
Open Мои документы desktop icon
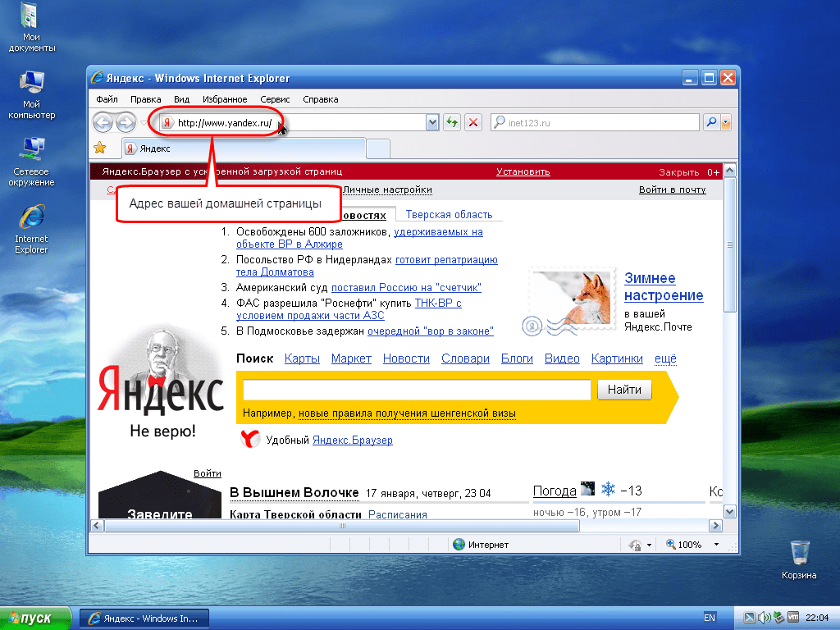tap(31, 27)
